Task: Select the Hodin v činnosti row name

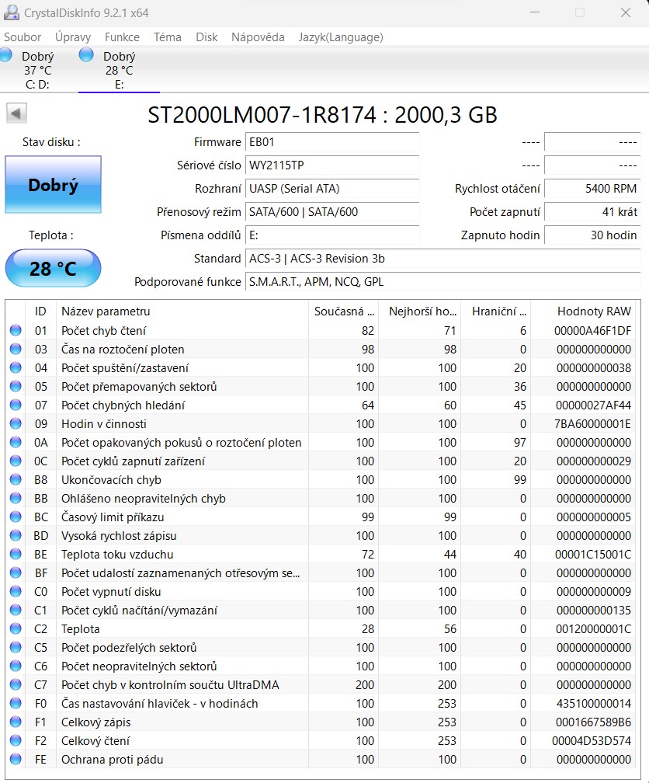Action: tap(104, 424)
